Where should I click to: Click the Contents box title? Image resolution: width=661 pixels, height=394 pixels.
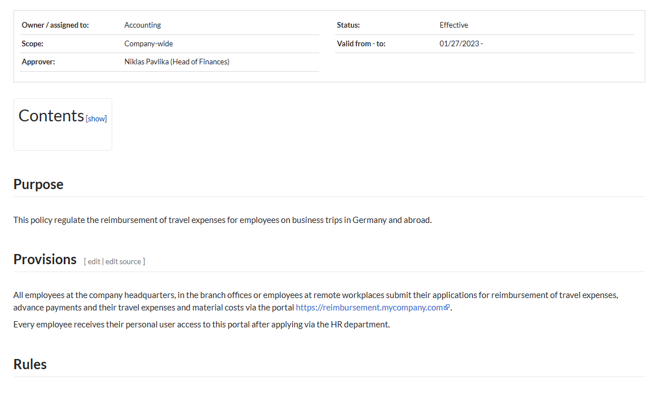pos(51,116)
